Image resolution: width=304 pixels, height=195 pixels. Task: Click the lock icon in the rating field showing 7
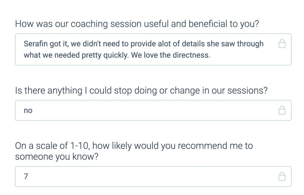point(282,176)
